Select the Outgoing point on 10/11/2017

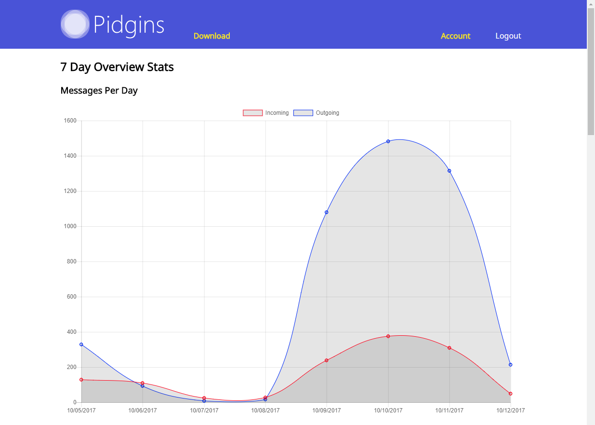pos(450,170)
